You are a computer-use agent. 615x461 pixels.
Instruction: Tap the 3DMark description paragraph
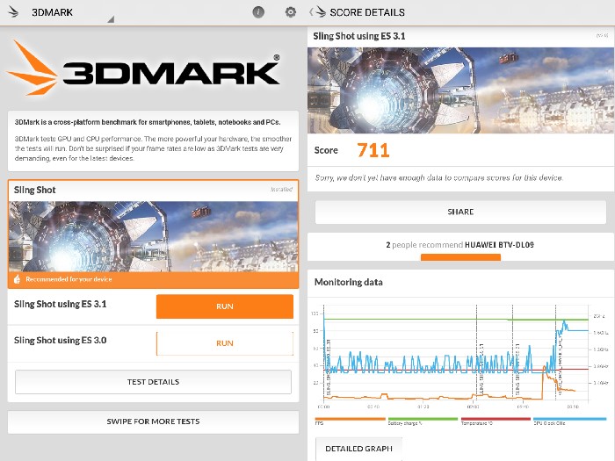click(x=153, y=148)
